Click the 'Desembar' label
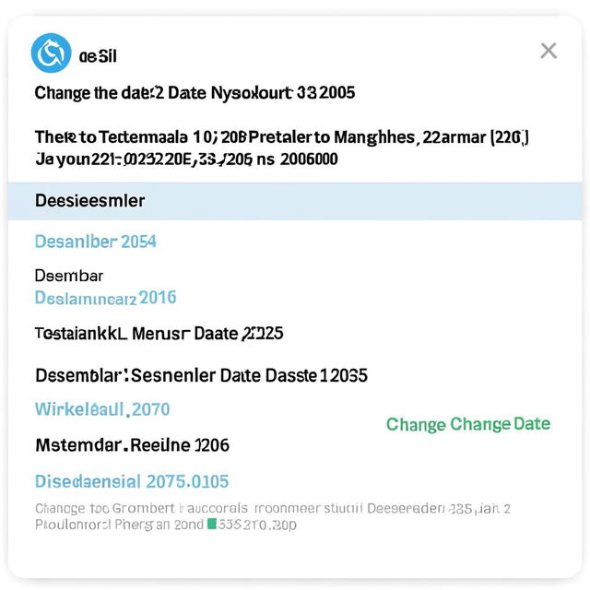The width and height of the screenshot is (590, 590). click(x=69, y=276)
